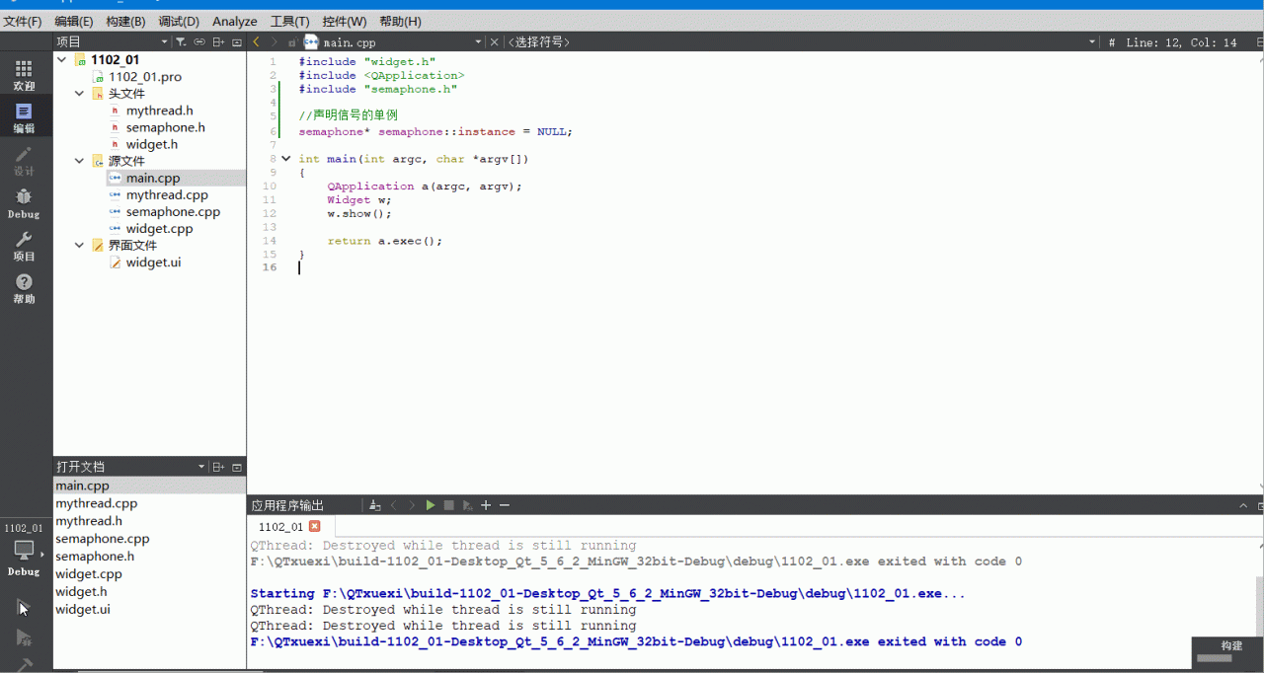Close the main.cpp document
1264x673 pixels.
pyautogui.click(x=494, y=42)
